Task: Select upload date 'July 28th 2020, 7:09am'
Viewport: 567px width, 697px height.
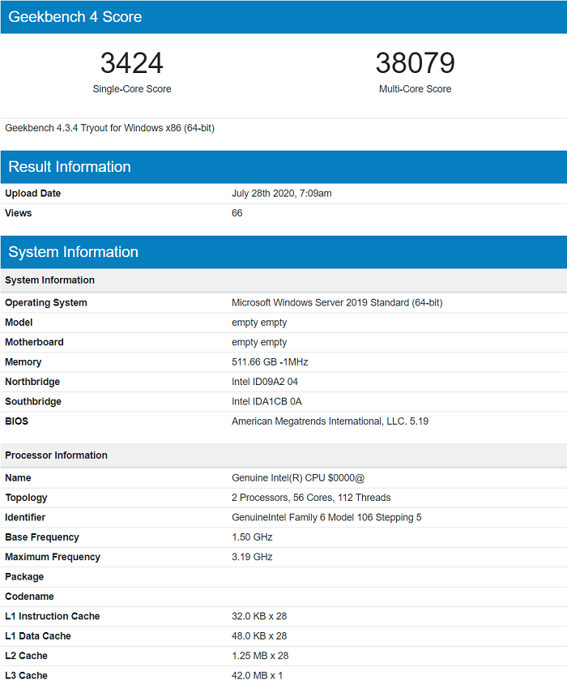Action: pyautogui.click(x=282, y=194)
